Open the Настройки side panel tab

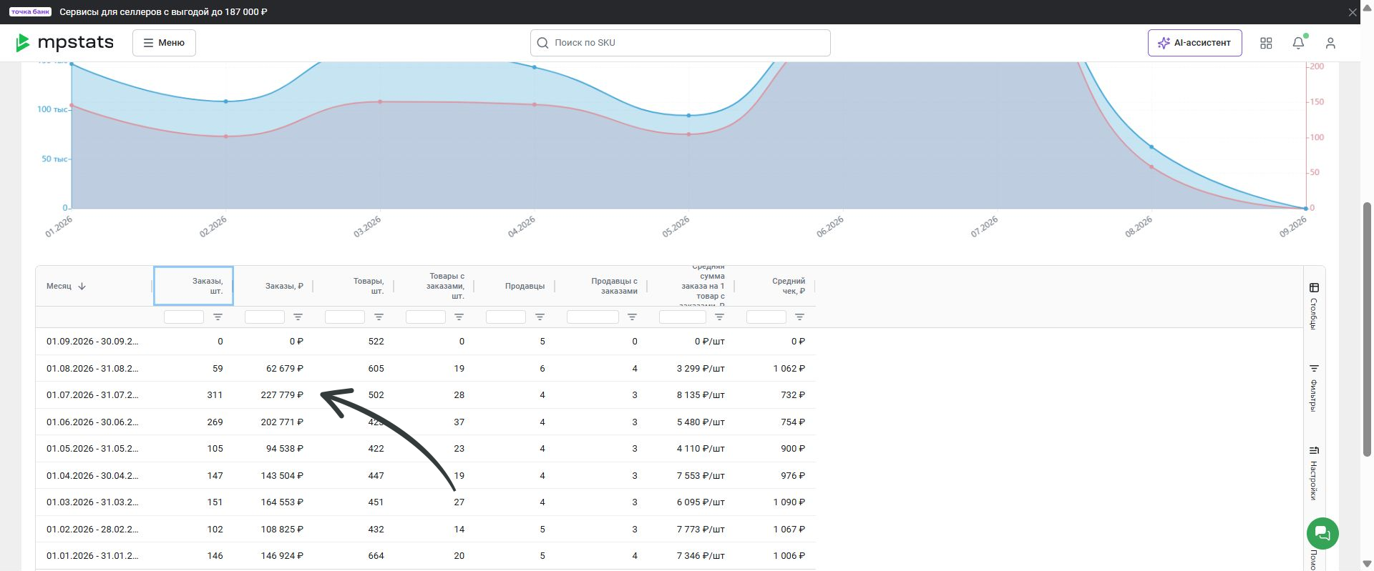(1314, 474)
